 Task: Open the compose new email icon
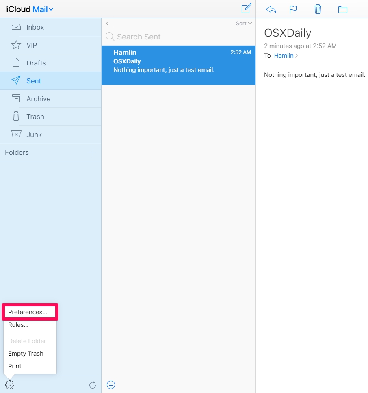point(246,9)
